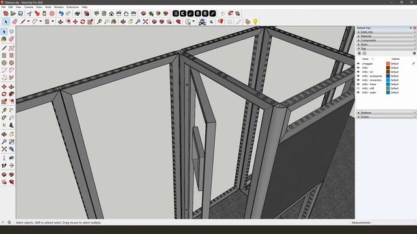Click the light blue swatch for connectors tag
The width and height of the screenshot is (417, 234).
click(x=388, y=80)
